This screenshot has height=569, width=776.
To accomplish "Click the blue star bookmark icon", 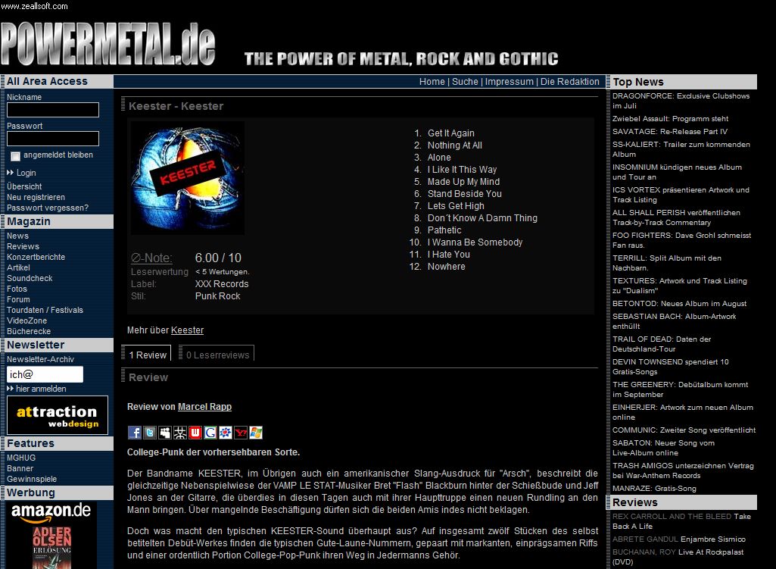I will (x=226, y=433).
